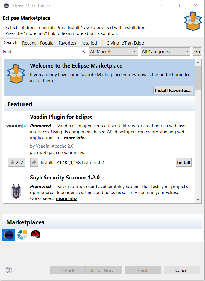
Task: Click the Eclipse marketplace icon under Marketplaces
Action: point(8,235)
